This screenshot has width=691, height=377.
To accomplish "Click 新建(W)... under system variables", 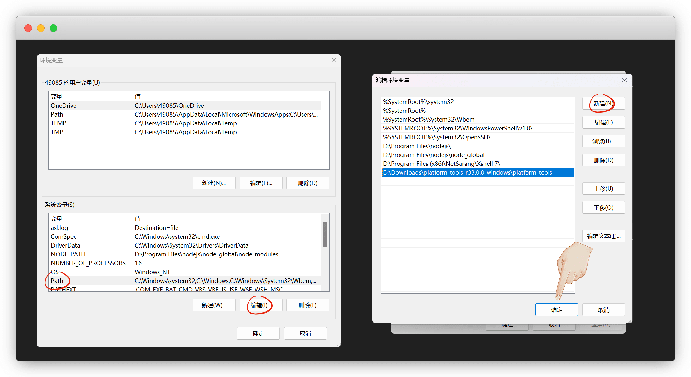I will tap(214, 305).
